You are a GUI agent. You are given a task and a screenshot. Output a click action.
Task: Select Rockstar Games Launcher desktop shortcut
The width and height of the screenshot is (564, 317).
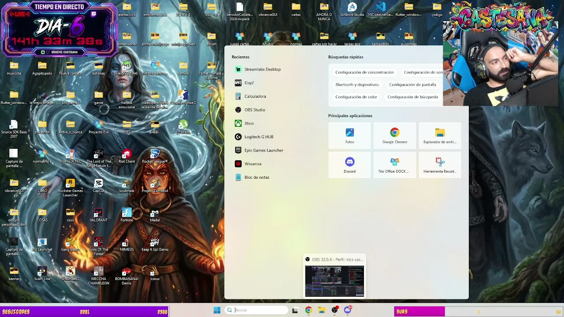pyautogui.click(x=70, y=188)
